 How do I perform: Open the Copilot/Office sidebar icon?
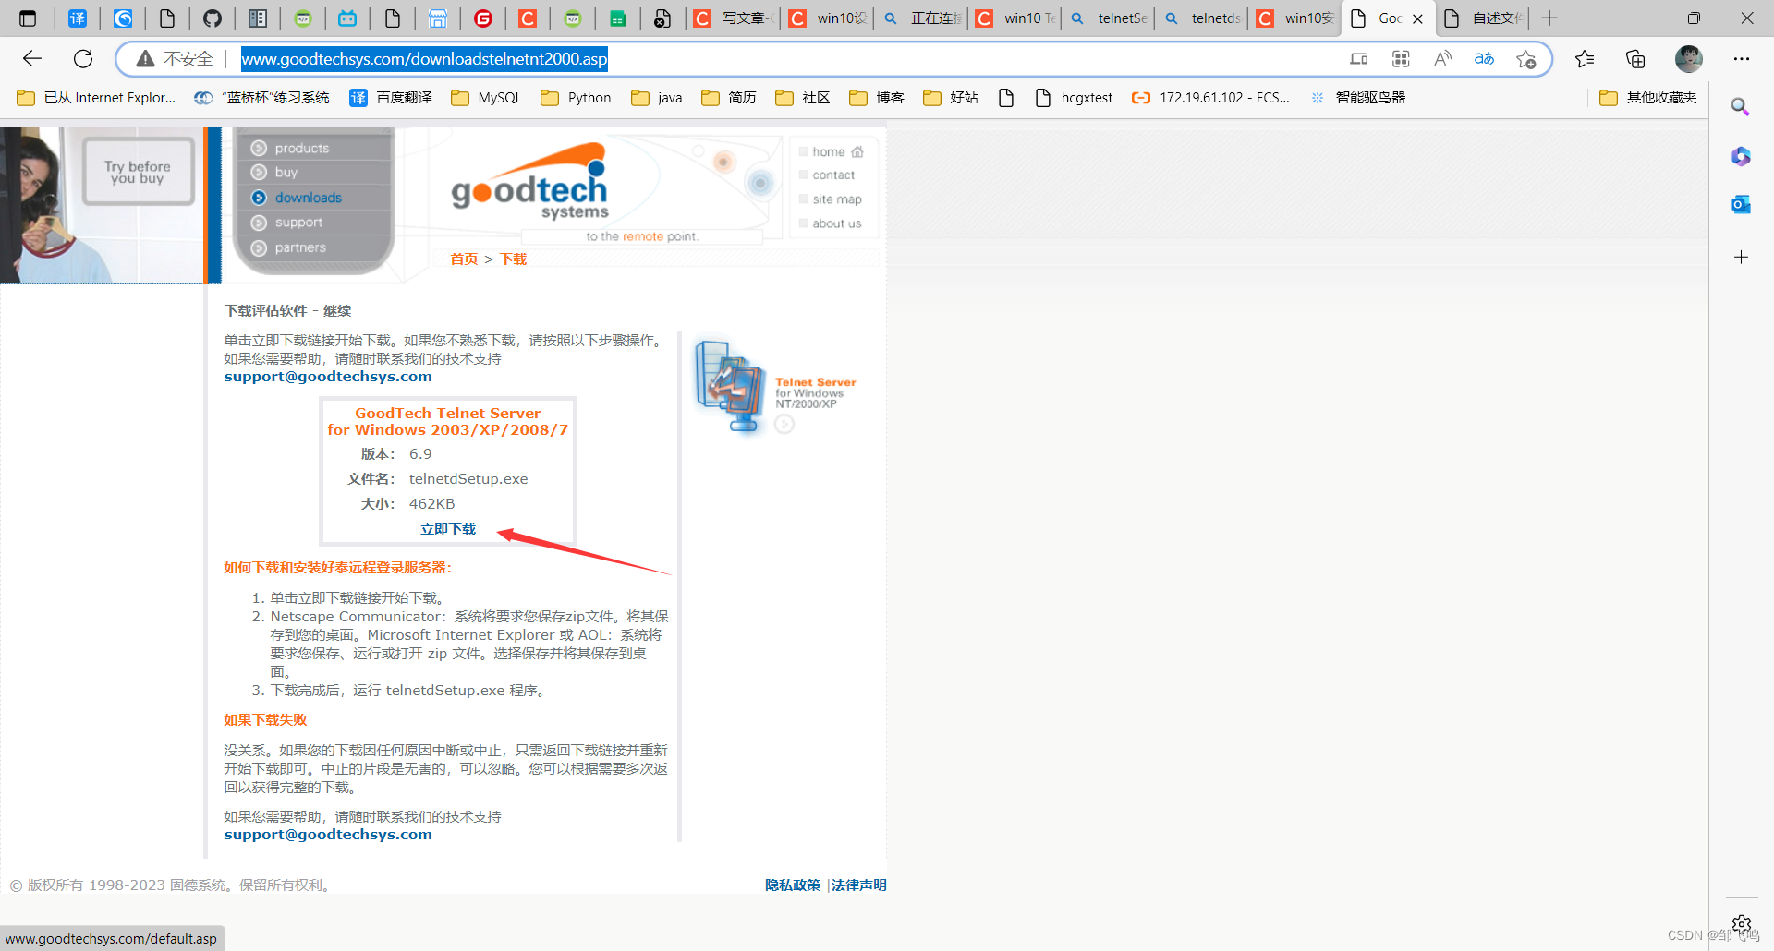pyautogui.click(x=1741, y=156)
